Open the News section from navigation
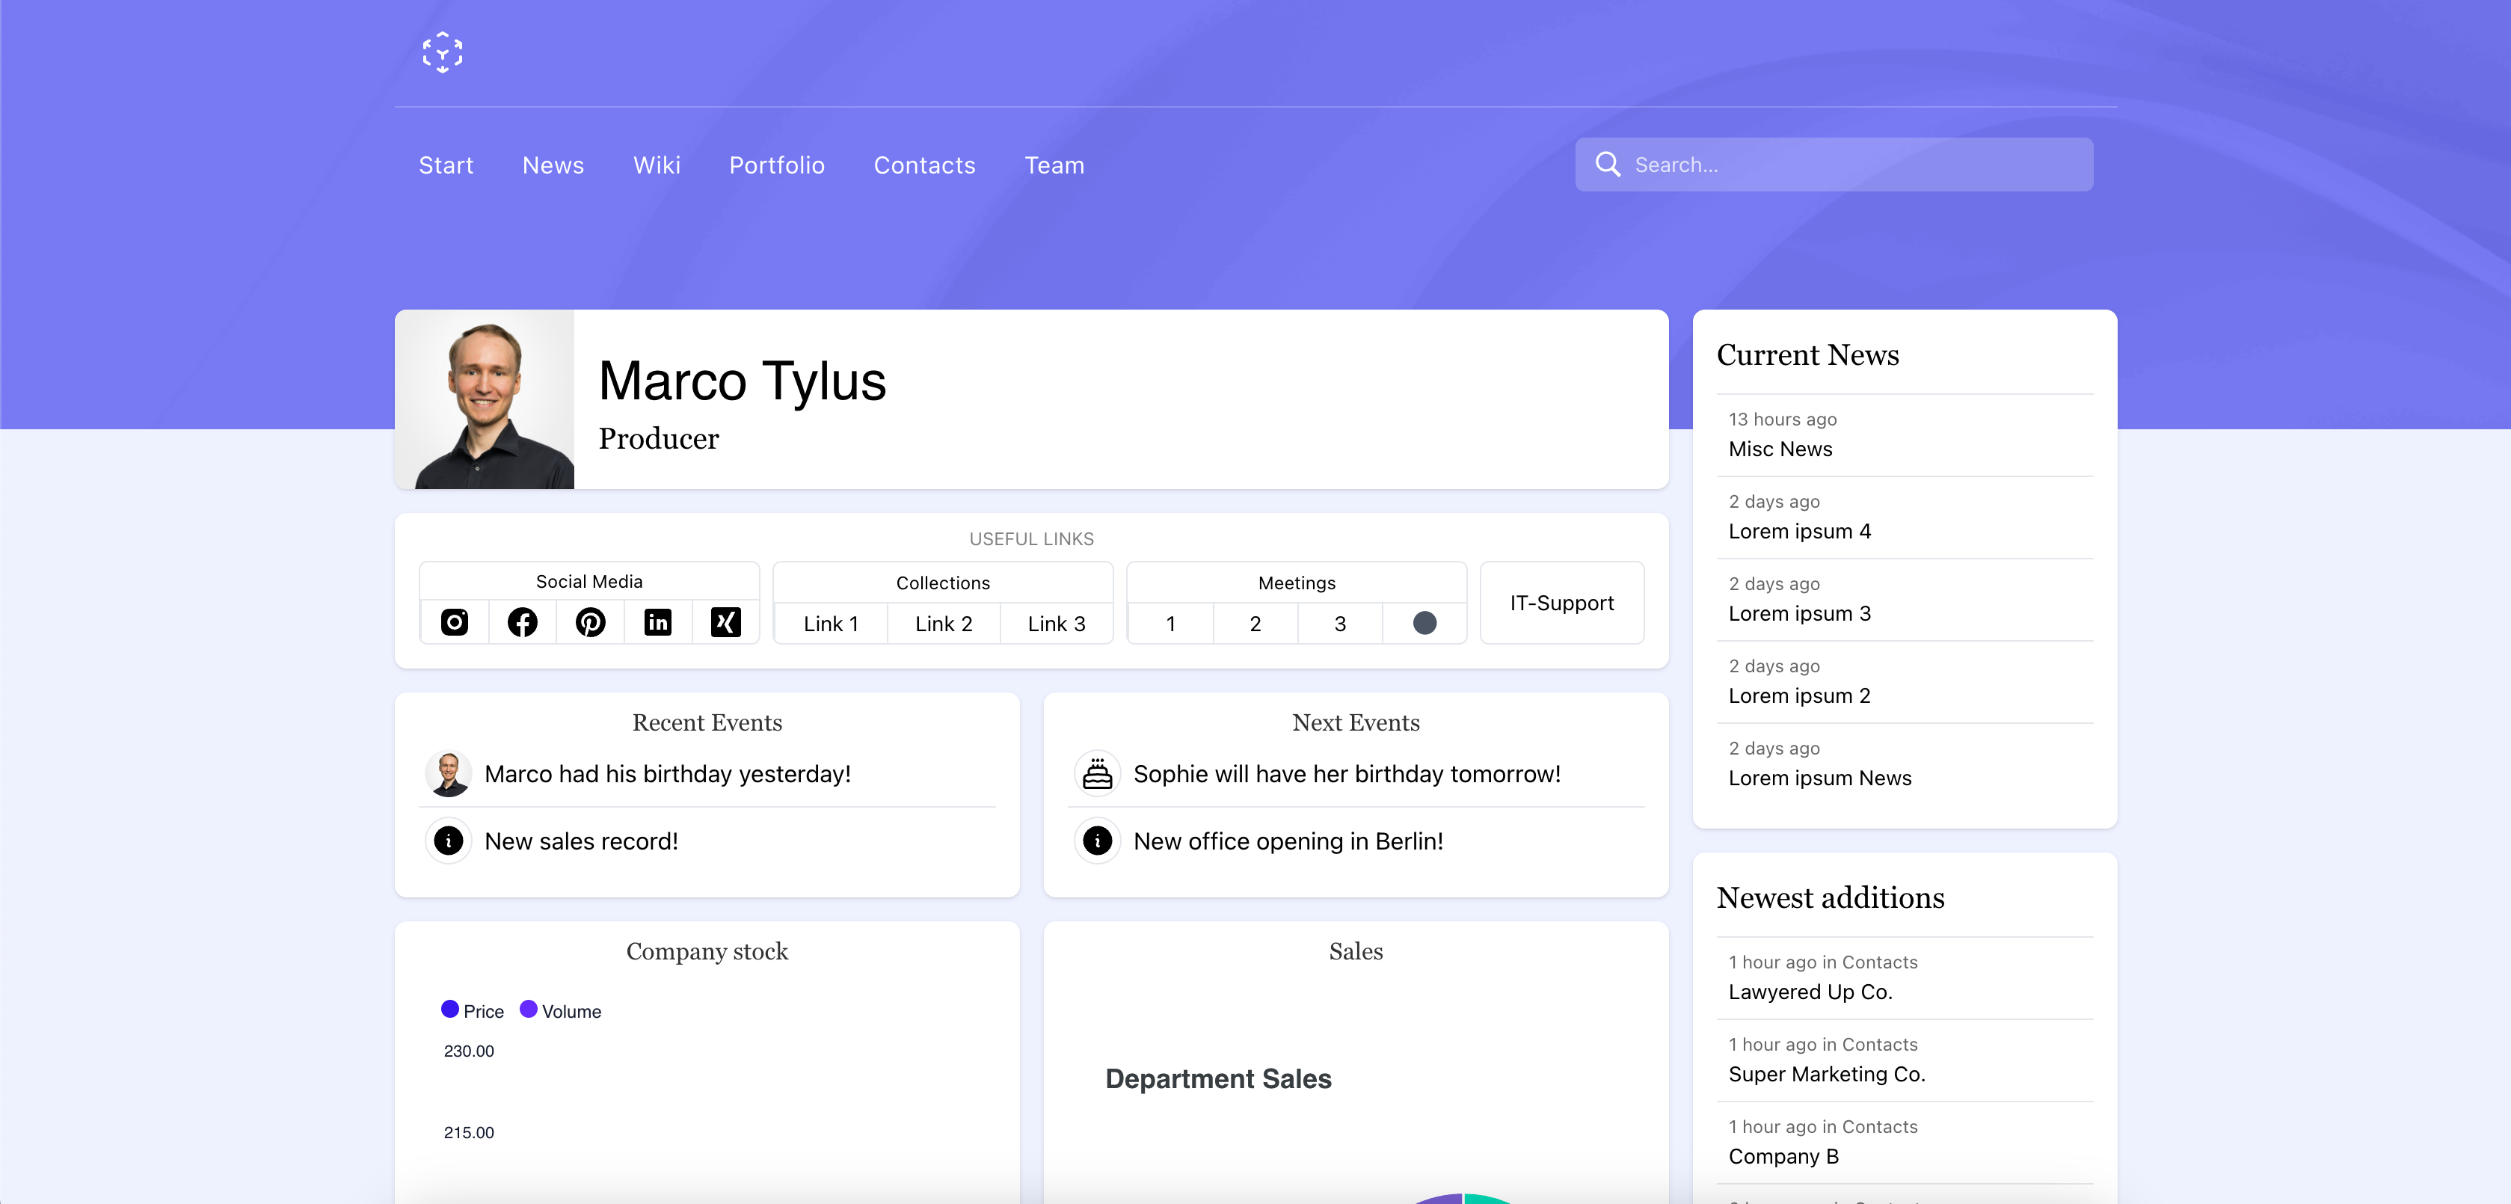The image size is (2511, 1204). 553,165
